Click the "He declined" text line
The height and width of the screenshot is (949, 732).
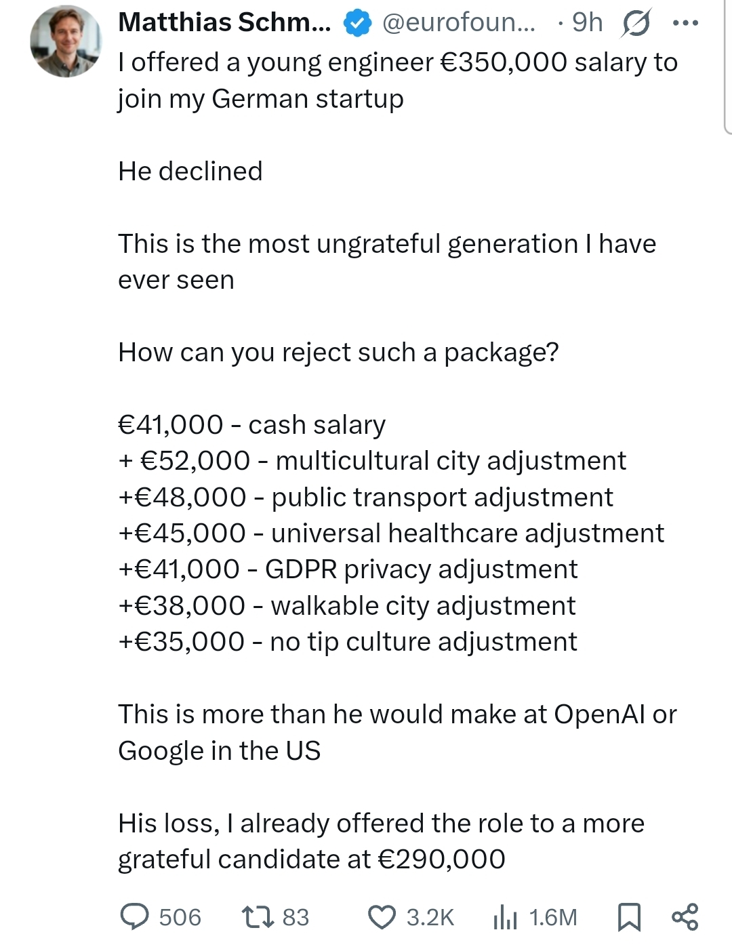(190, 171)
